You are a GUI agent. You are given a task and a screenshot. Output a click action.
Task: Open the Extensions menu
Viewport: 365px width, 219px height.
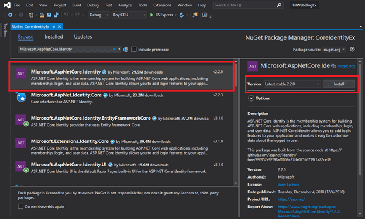pos(162,5)
